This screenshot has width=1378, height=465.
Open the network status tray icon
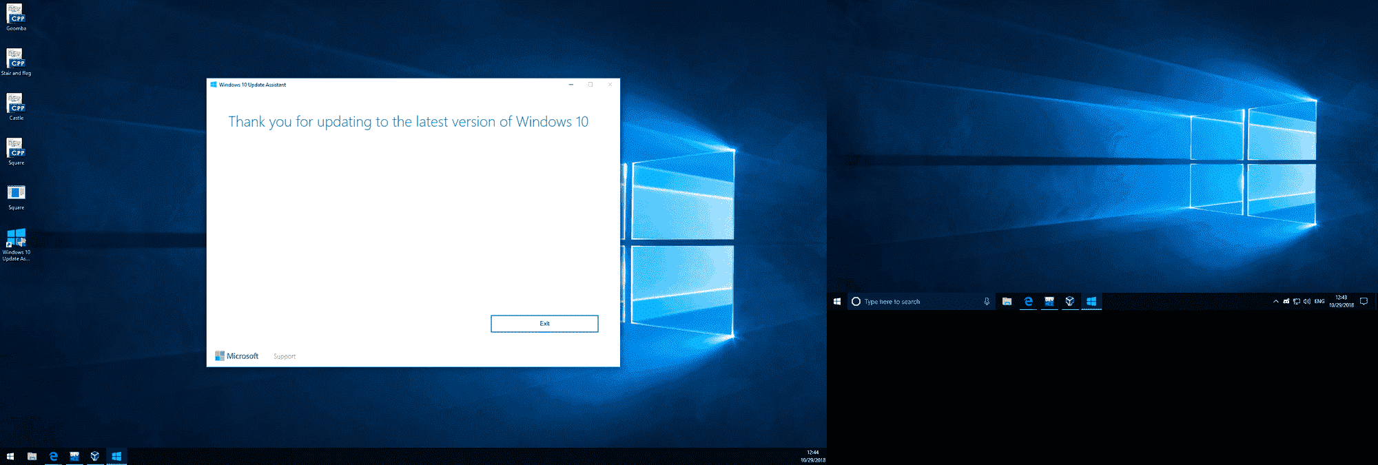[1297, 301]
